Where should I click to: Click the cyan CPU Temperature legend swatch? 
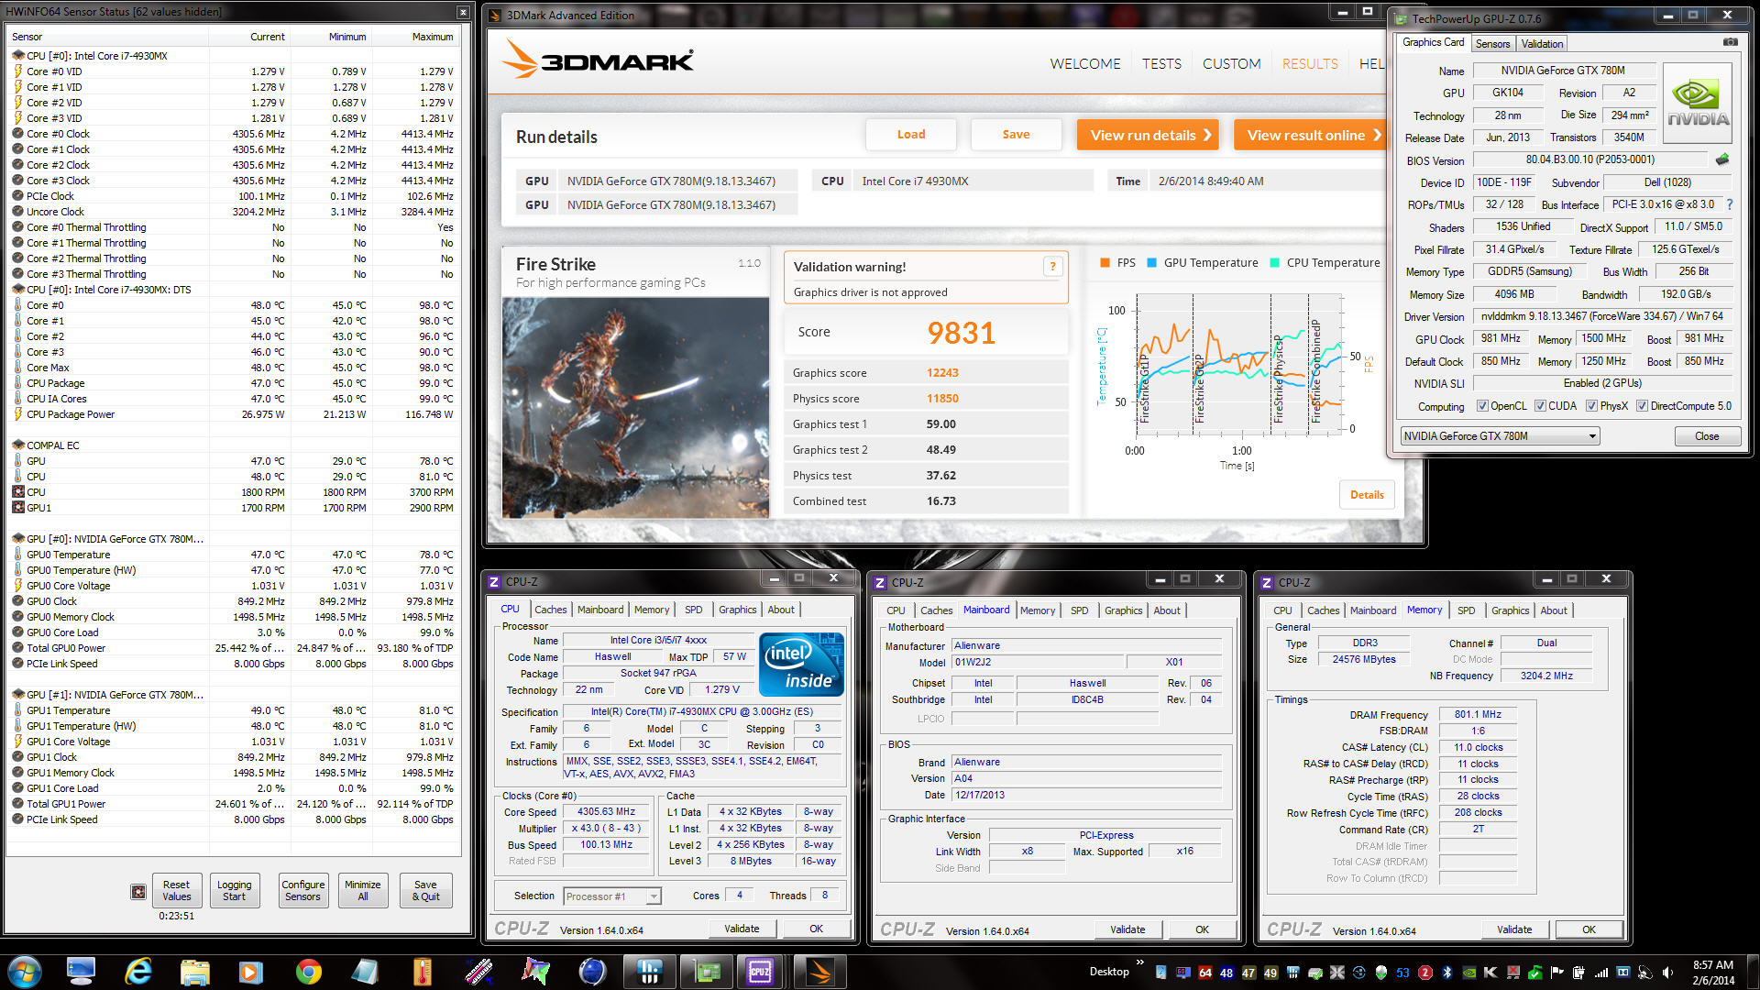tap(1274, 263)
